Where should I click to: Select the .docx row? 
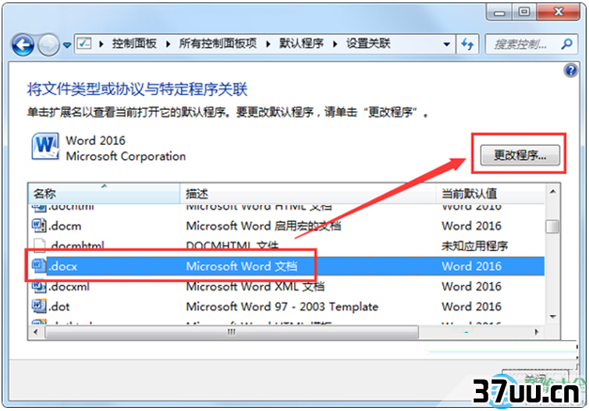pyautogui.click(x=286, y=266)
